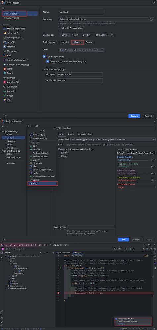The height and width of the screenshot is (330, 157).
Task: Open the Spring Initializr generator
Action: pos(13,38)
